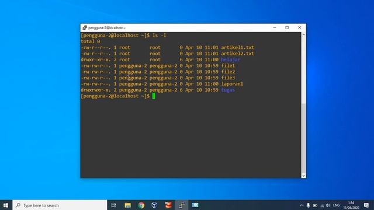374x210 pixels.
Task: Click the filename file3 in the listing
Action: (228, 78)
